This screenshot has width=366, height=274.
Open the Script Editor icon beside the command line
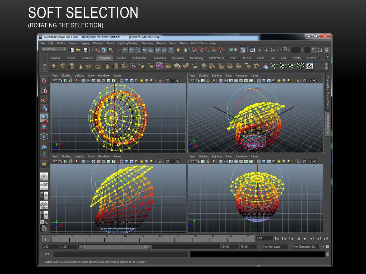pos(327,254)
